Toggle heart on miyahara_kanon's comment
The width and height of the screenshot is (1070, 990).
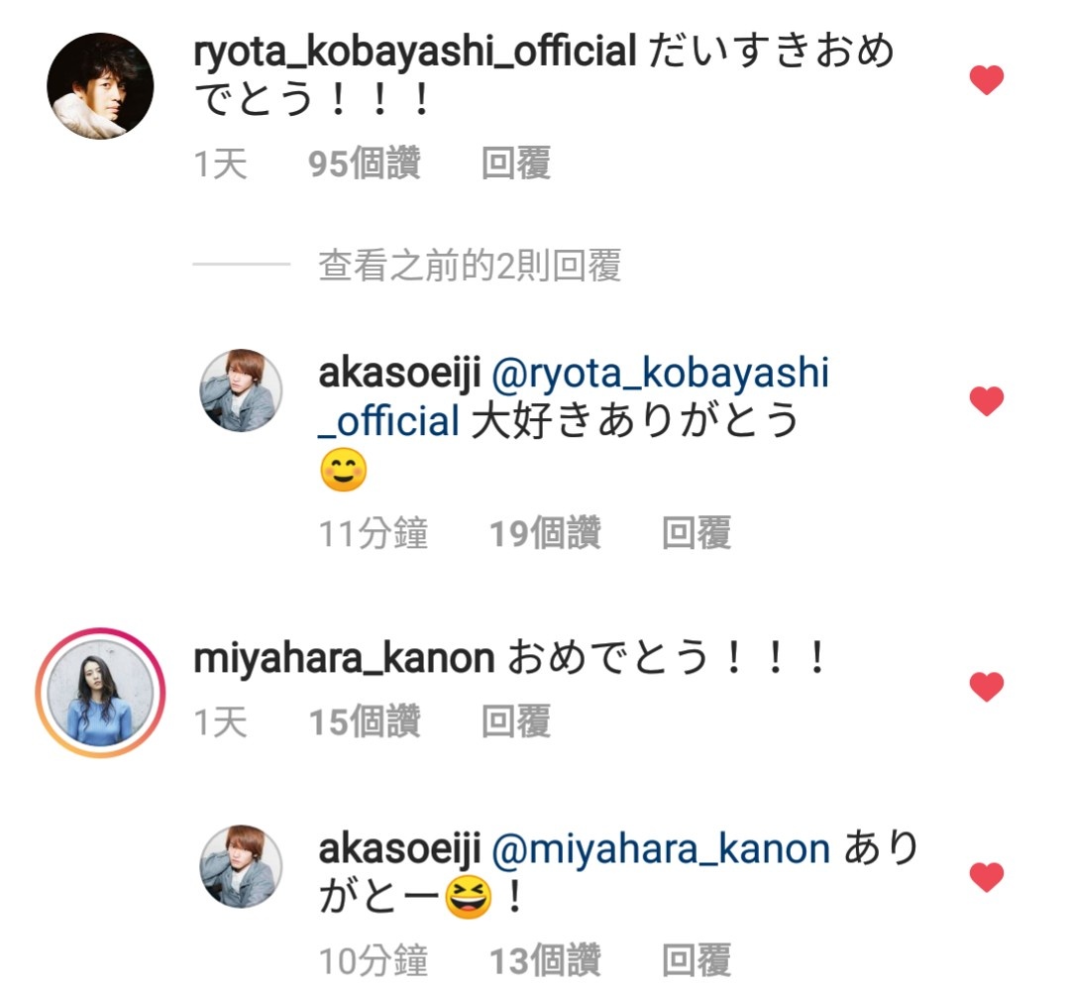click(x=986, y=686)
